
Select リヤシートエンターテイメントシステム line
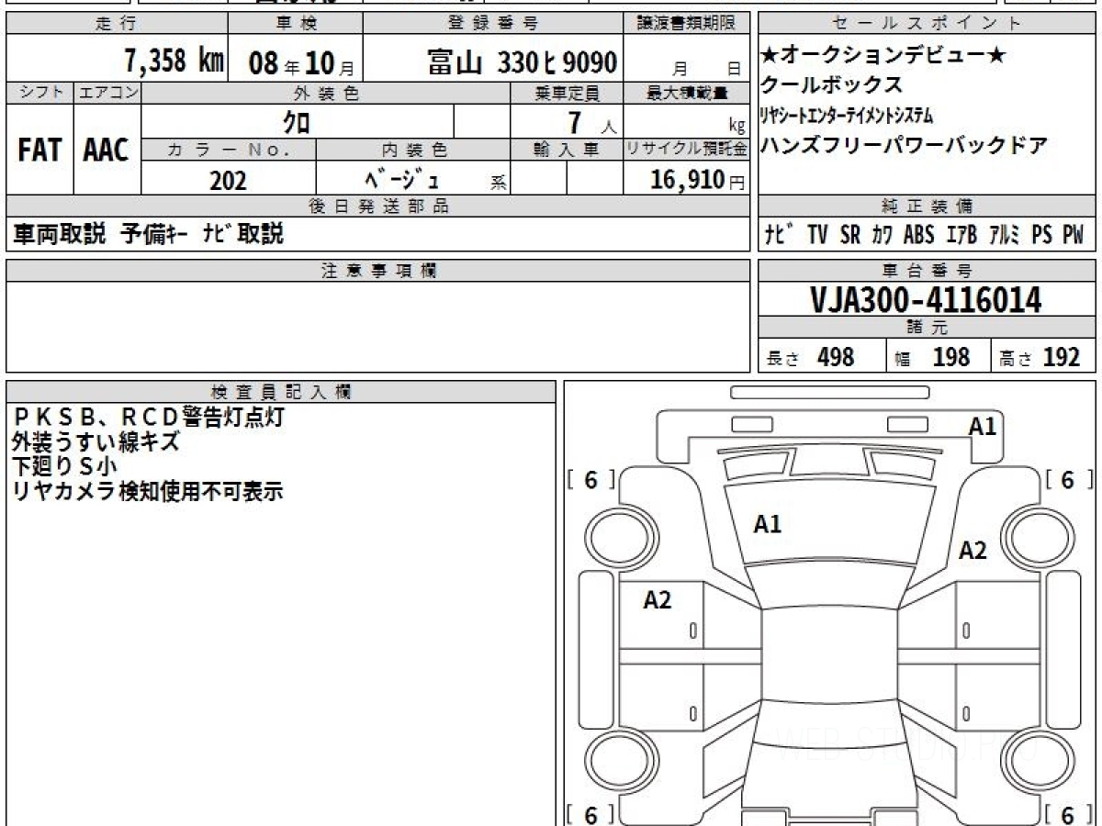tap(846, 115)
